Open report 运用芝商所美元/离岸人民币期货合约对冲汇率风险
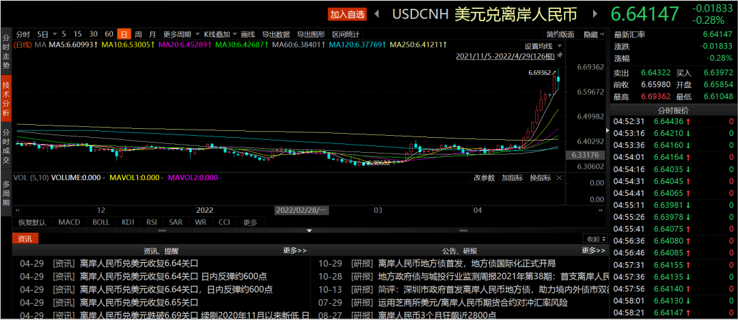The width and height of the screenshot is (738, 320). tap(473, 302)
